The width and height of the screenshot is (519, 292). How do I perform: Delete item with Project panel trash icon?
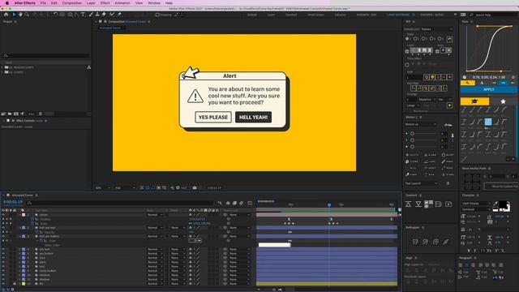[x=41, y=114]
